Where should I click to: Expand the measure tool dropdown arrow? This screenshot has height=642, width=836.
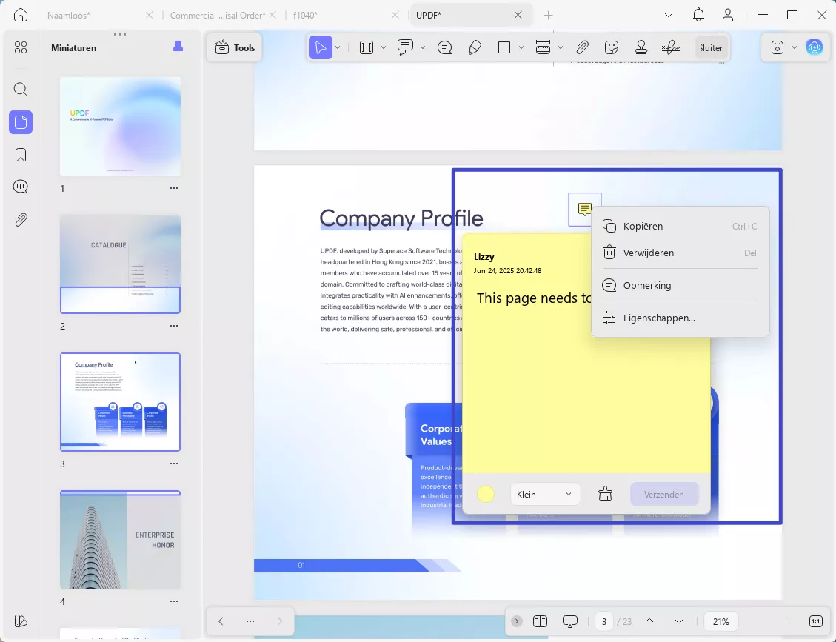(561, 47)
